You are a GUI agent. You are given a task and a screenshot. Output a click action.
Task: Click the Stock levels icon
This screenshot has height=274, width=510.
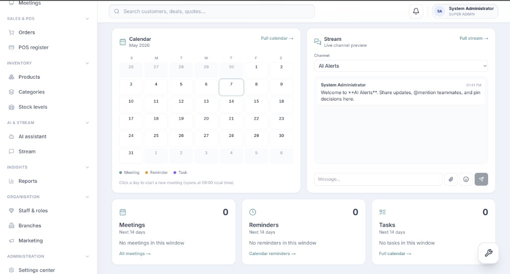click(x=11, y=107)
